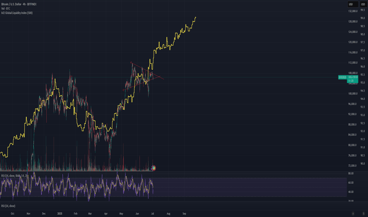Click the circular event marker icon near Jul
Image resolution: width=368 pixels, height=217 pixels.
tap(154, 168)
